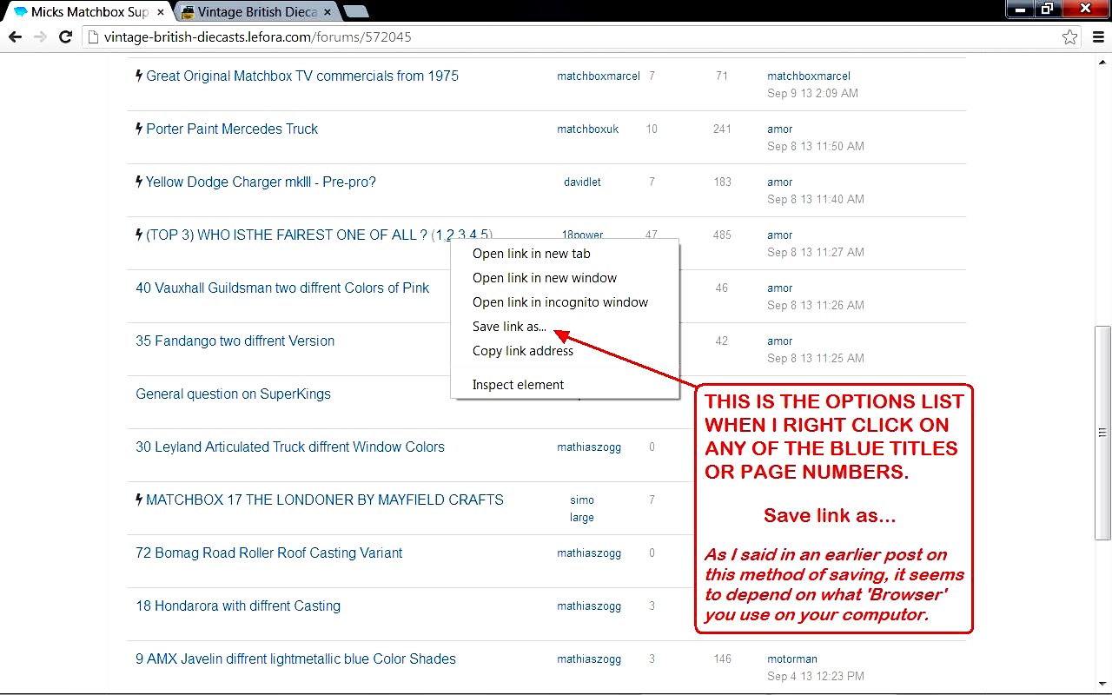Open 9 AMX Javelin thread
This screenshot has width=1112, height=695.
pos(295,659)
